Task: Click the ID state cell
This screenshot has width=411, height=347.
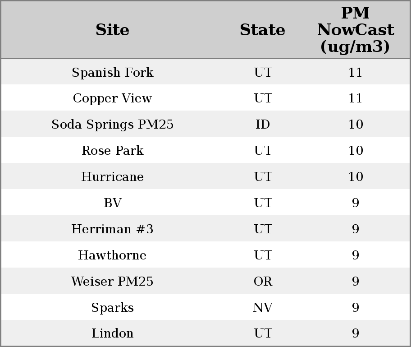Action: [263, 125]
